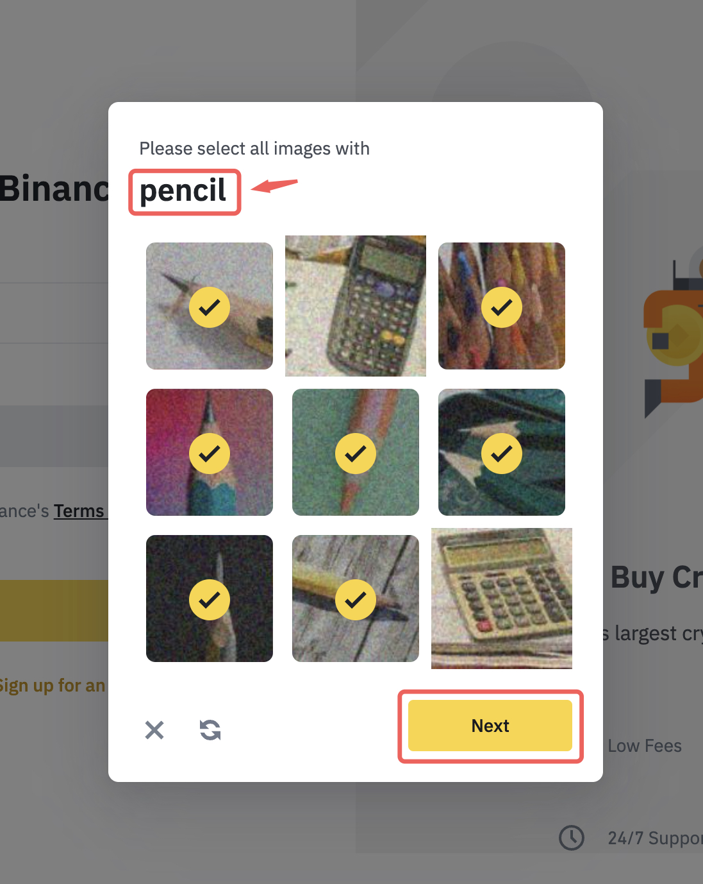Click the checkmark on the sharpened pencil tip image
Image resolution: width=703 pixels, height=884 pixels.
pyautogui.click(x=210, y=308)
